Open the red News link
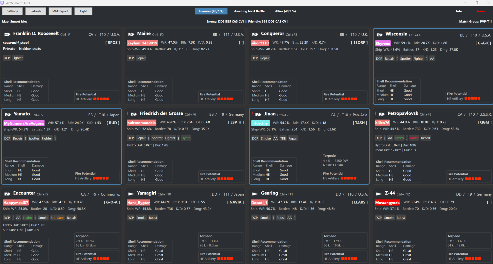This screenshot has height=264, width=493. tap(481, 11)
